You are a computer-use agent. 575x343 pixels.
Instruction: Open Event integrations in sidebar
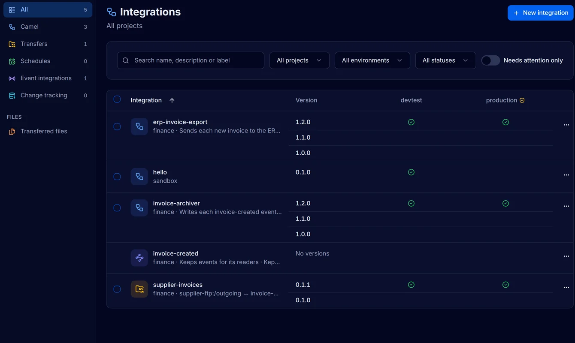[48, 78]
